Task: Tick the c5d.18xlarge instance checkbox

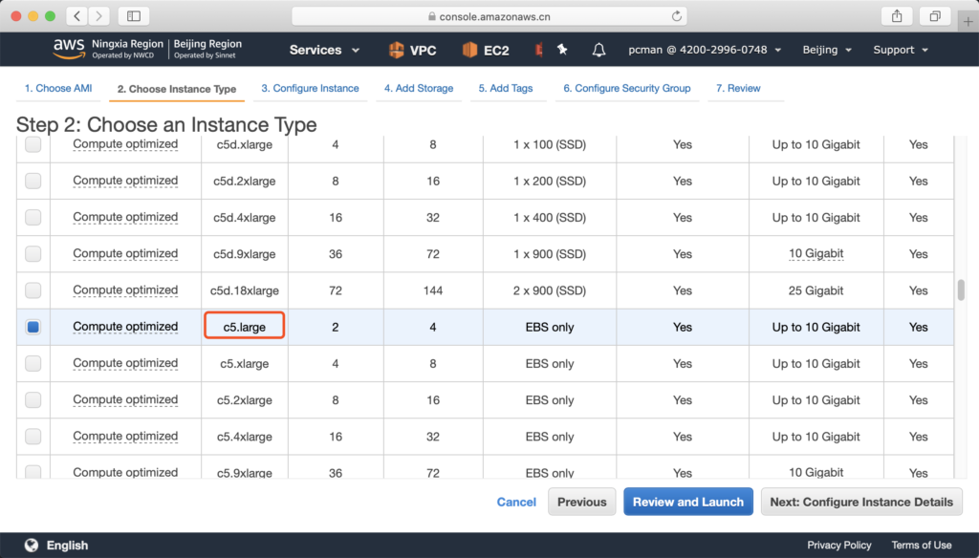Action: 33,290
